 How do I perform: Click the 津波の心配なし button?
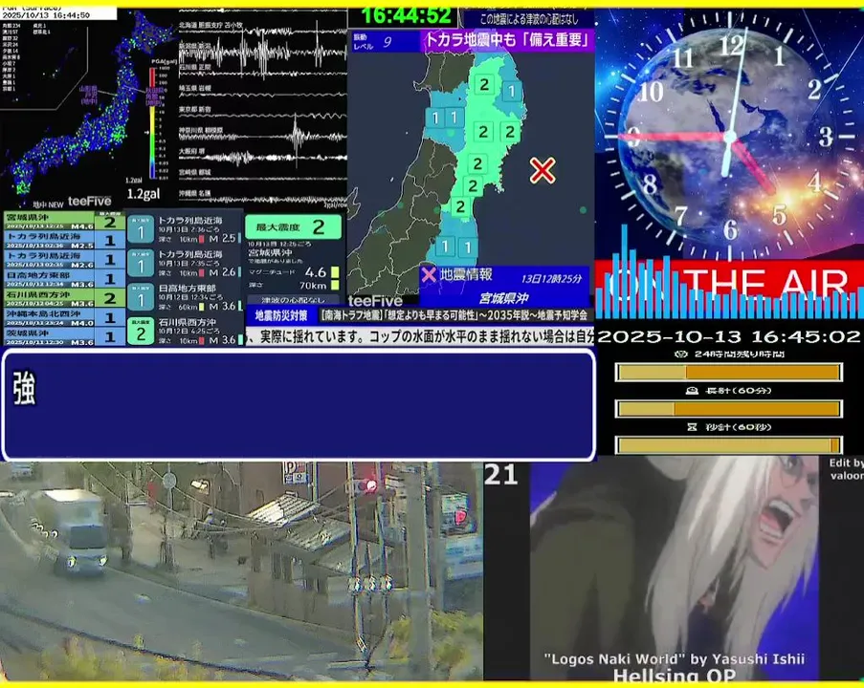click(x=293, y=300)
